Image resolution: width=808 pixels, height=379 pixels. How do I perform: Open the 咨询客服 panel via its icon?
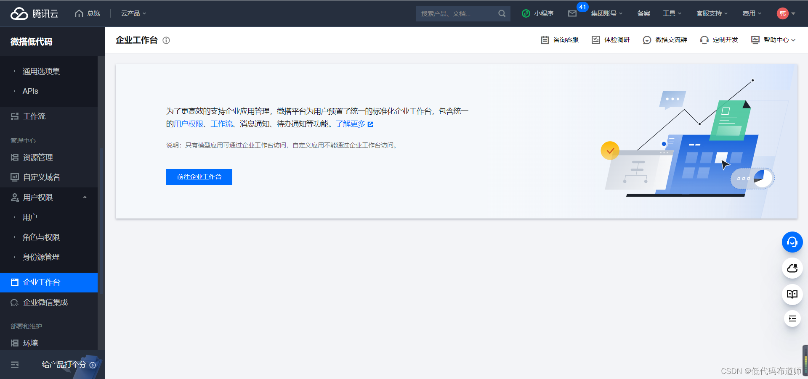coord(545,40)
